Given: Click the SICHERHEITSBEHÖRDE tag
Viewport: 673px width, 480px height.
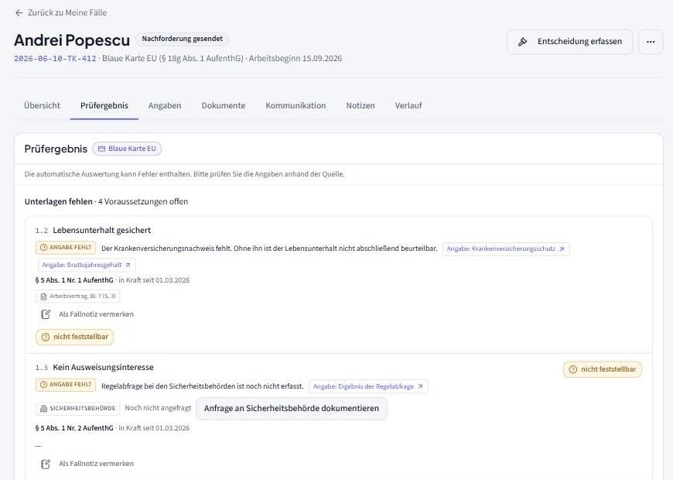Looking at the screenshot, I should coord(77,408).
